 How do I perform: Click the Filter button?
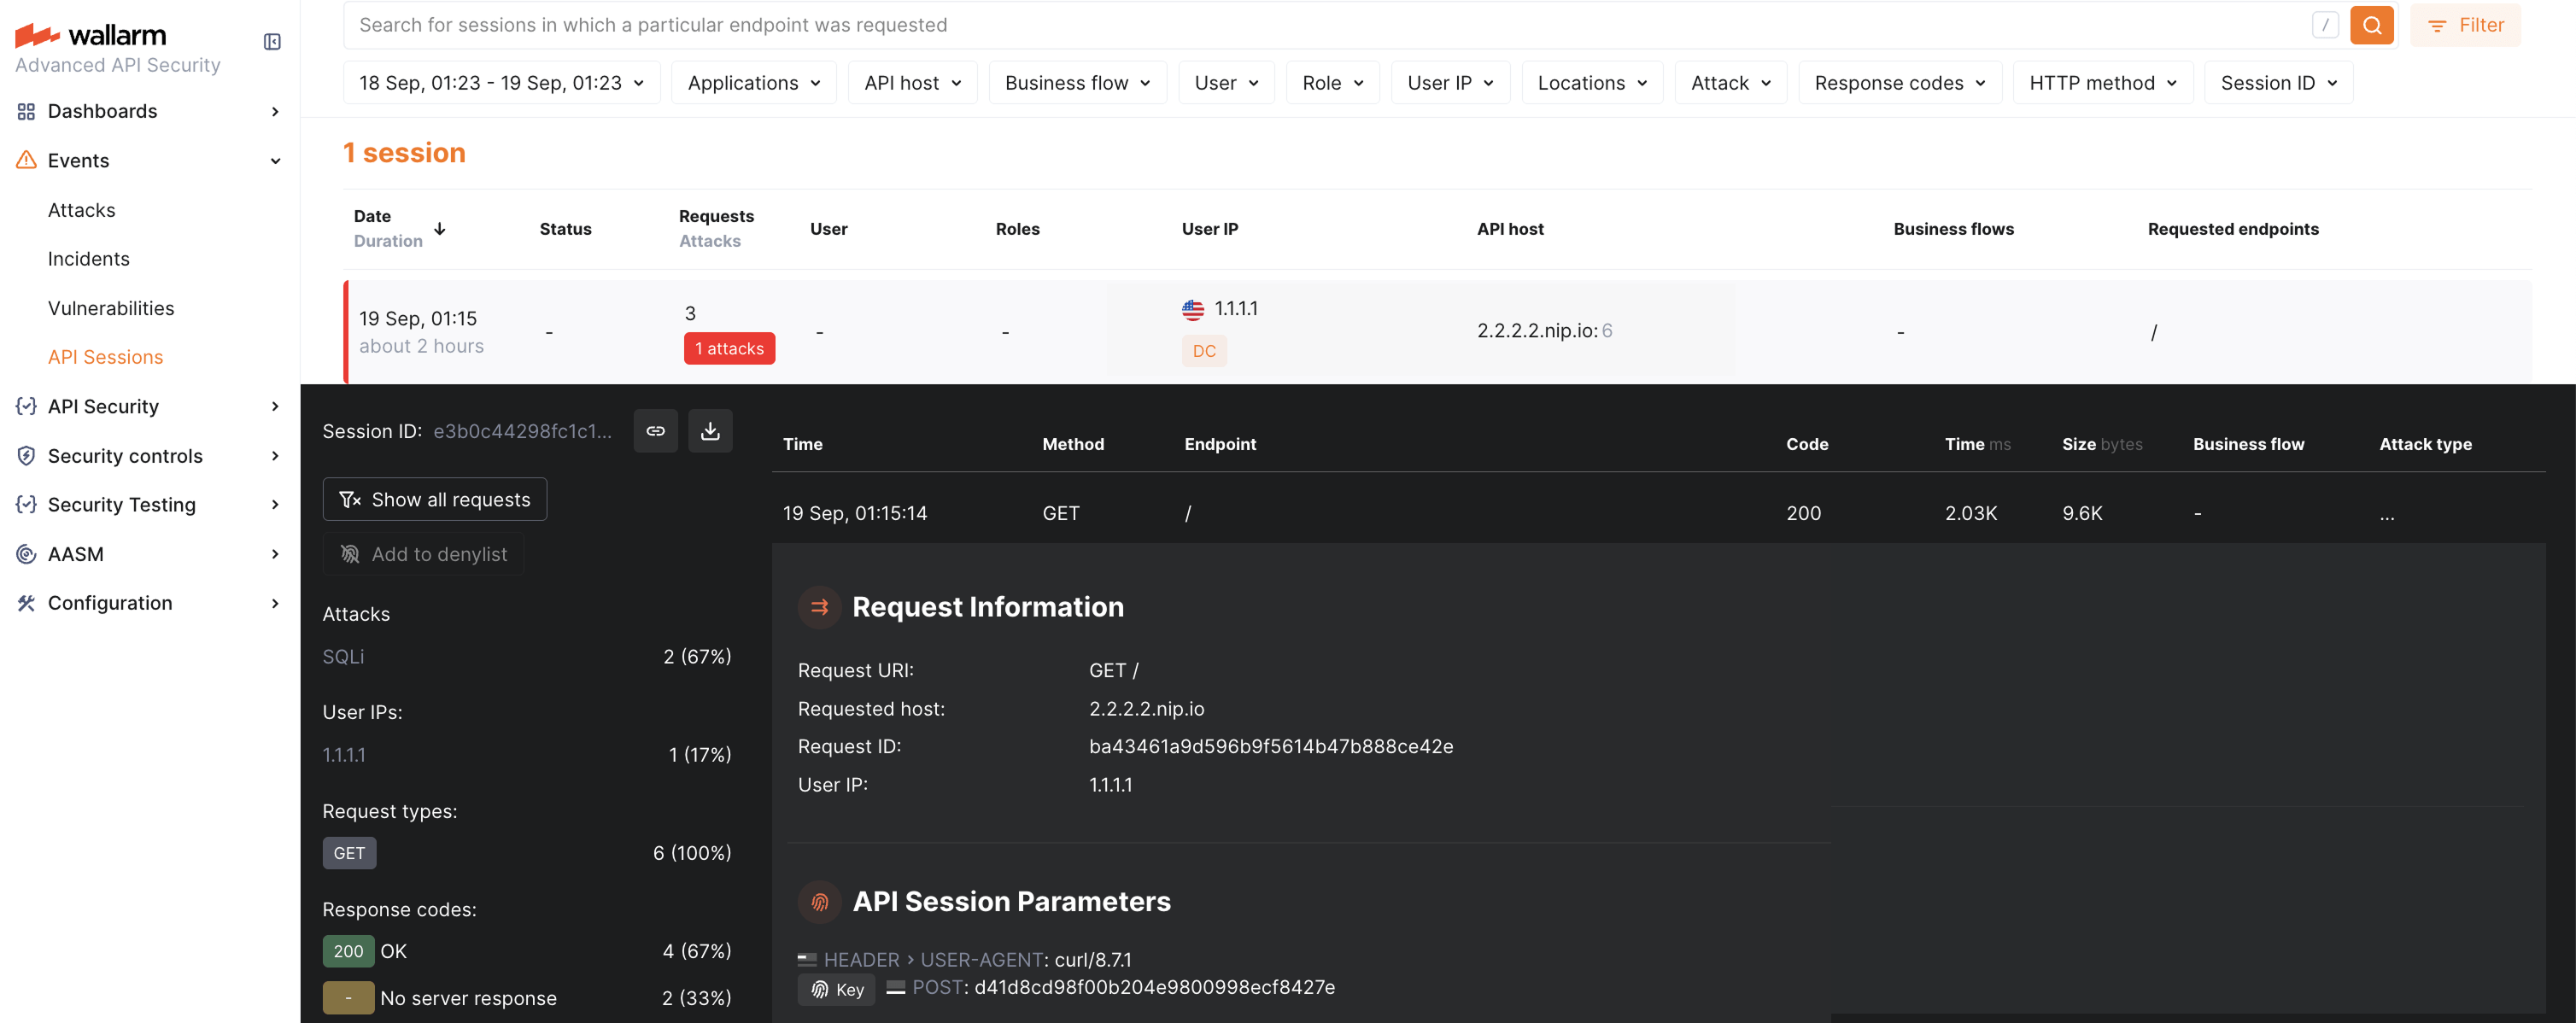pyautogui.click(x=2465, y=24)
